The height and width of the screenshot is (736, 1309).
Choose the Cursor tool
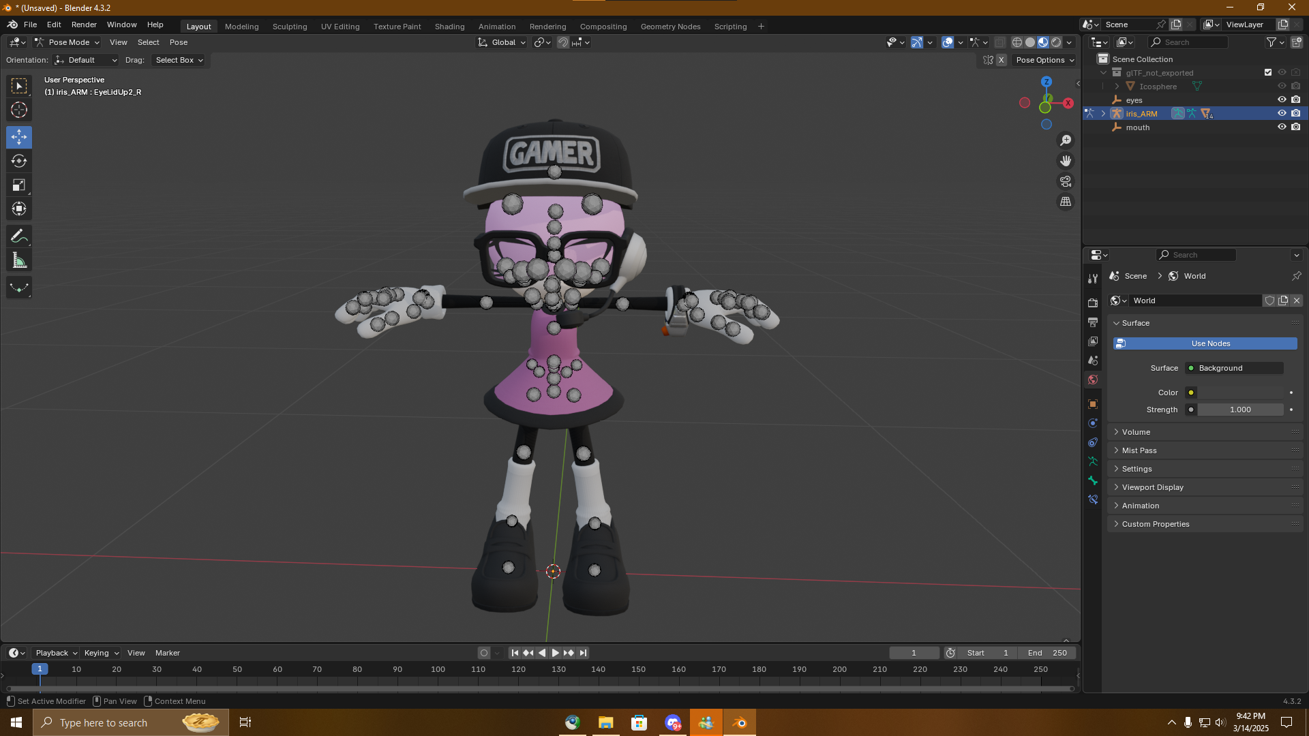19,110
